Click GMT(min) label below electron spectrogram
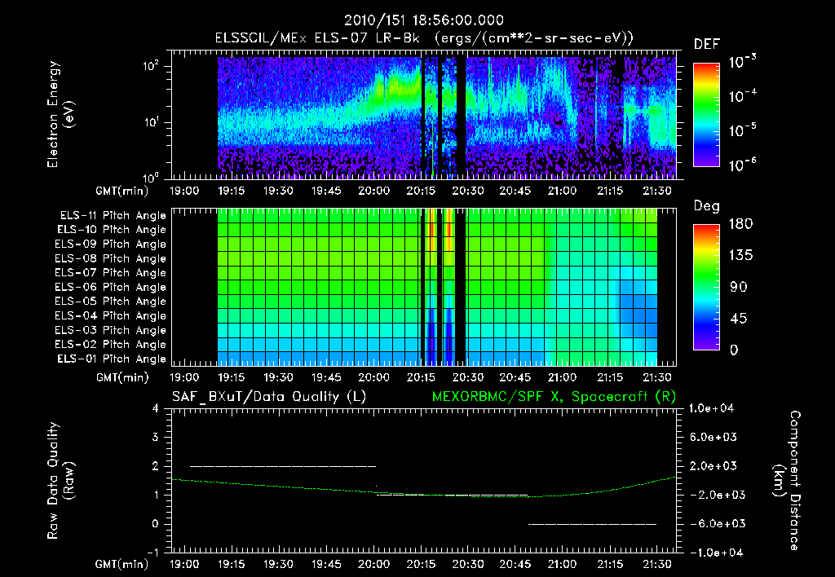835x577 pixels. [x=122, y=191]
